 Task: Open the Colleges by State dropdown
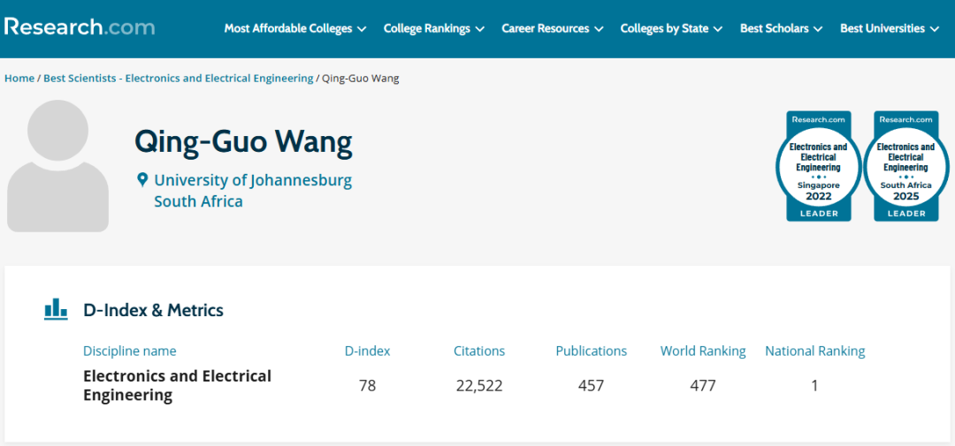tap(671, 28)
